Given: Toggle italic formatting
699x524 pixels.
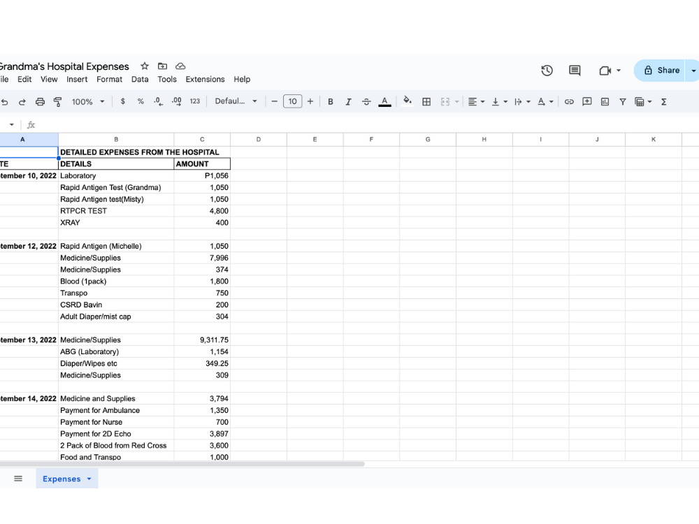Looking at the screenshot, I should pyautogui.click(x=348, y=101).
